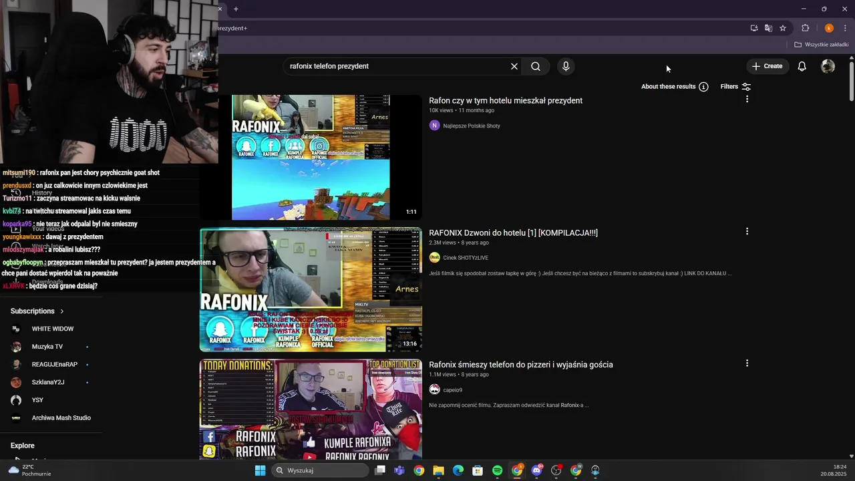
Task: Expand the Subscriptions section chevron
Action: [x=62, y=311]
